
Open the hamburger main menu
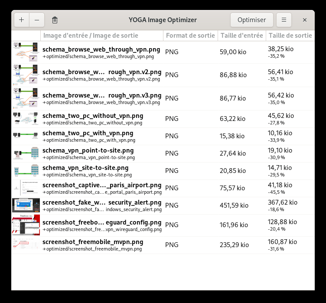pyautogui.click(x=284, y=20)
